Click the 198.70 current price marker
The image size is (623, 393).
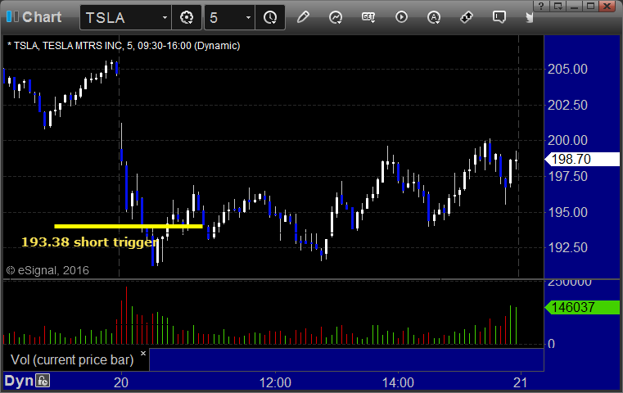point(582,159)
